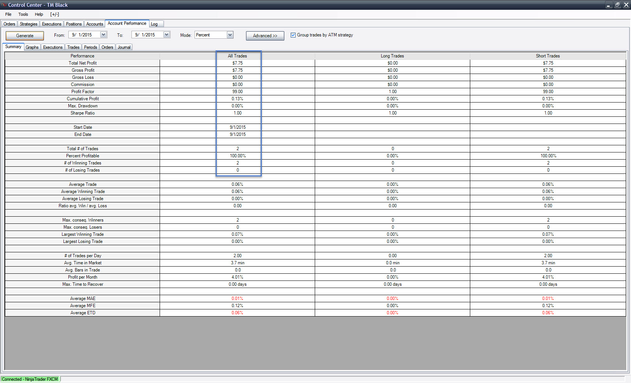Select the Profit Factor row label
This screenshot has height=383, width=631.
[83, 92]
